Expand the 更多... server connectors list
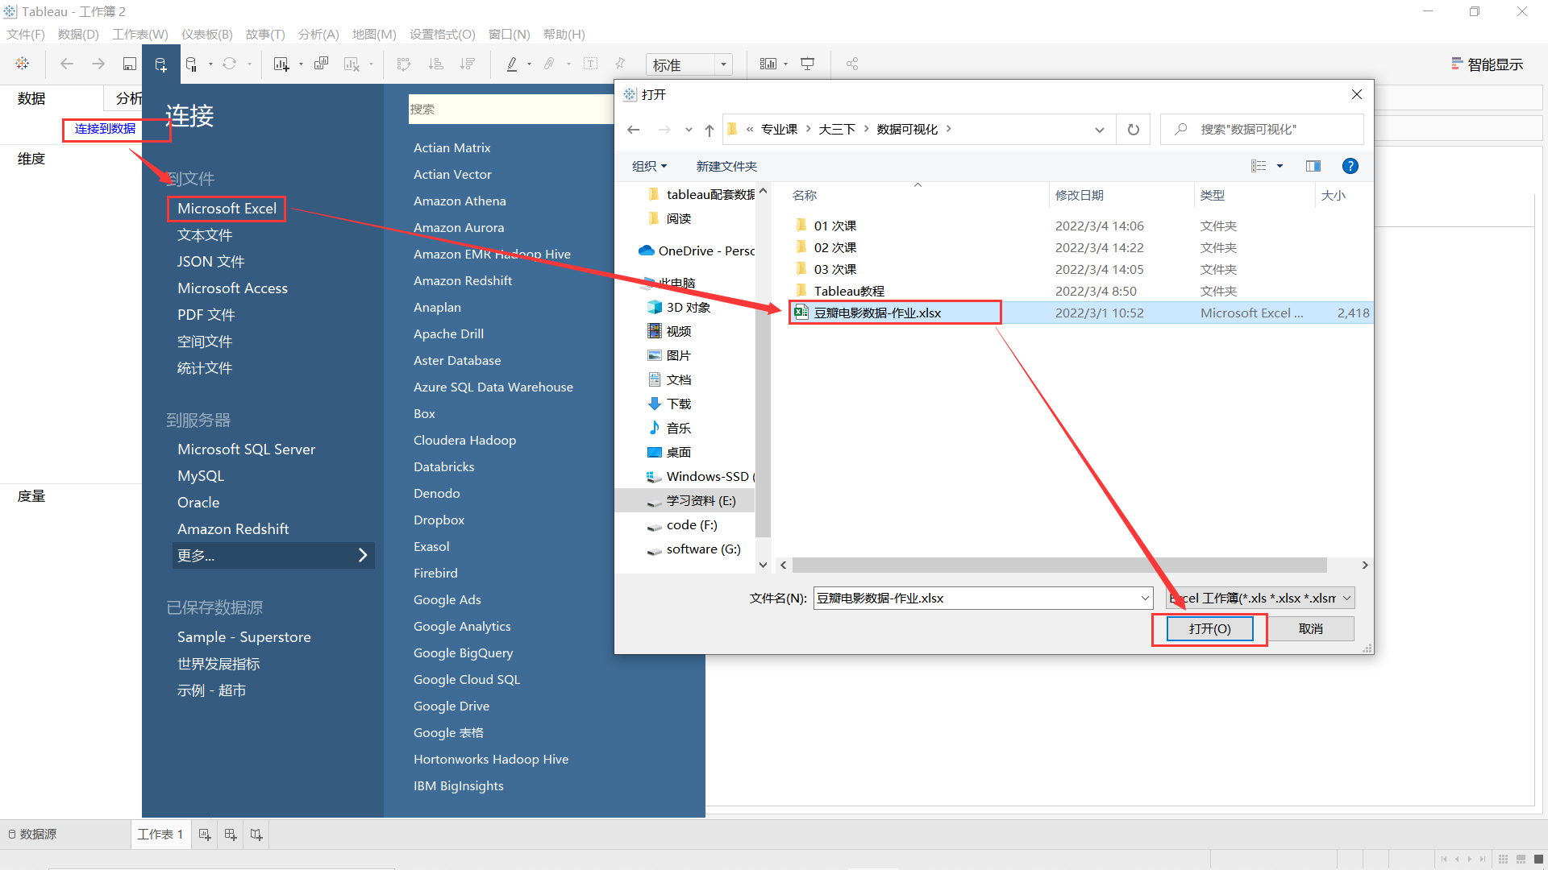Screen dimensions: 1548x870 click(x=273, y=555)
